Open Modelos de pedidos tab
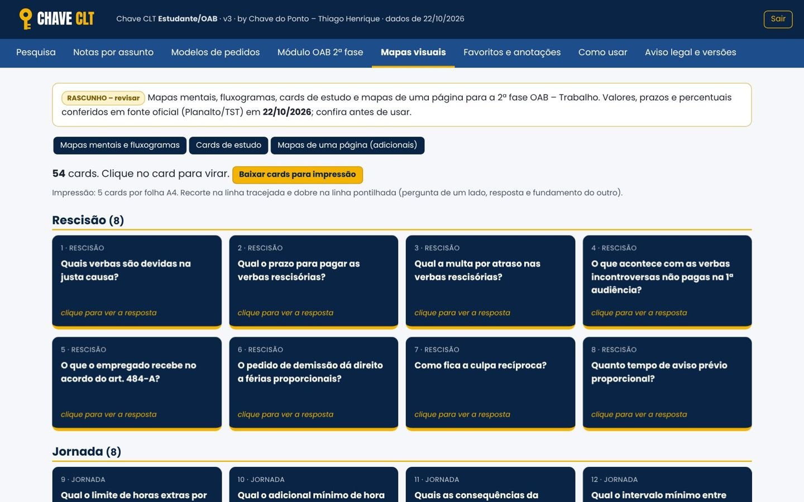 tap(216, 52)
